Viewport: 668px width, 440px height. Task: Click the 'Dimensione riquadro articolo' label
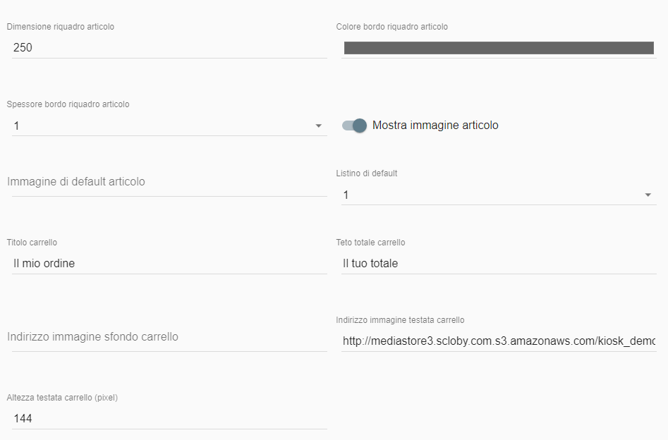[x=61, y=26]
